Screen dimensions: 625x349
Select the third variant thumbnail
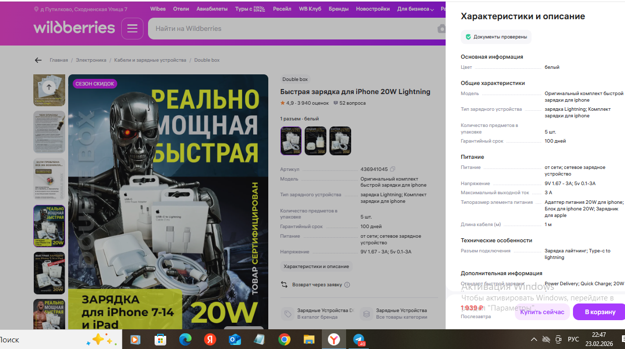tap(340, 141)
